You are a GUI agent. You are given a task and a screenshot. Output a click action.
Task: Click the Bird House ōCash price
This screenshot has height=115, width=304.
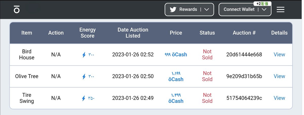coord(176,54)
